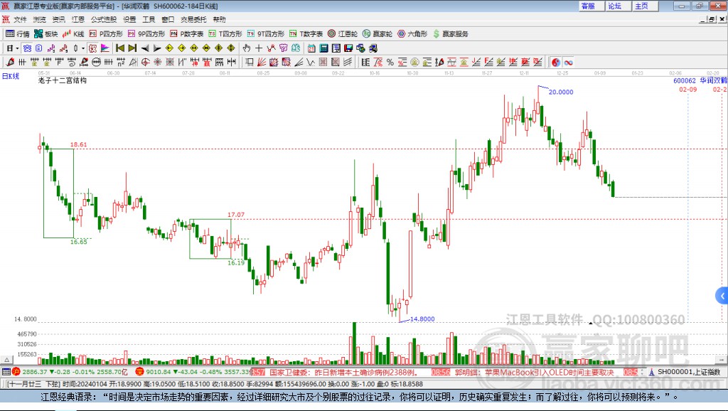The image size is (728, 411).
Task: Click the pink flag icon
Action: coord(105,48)
